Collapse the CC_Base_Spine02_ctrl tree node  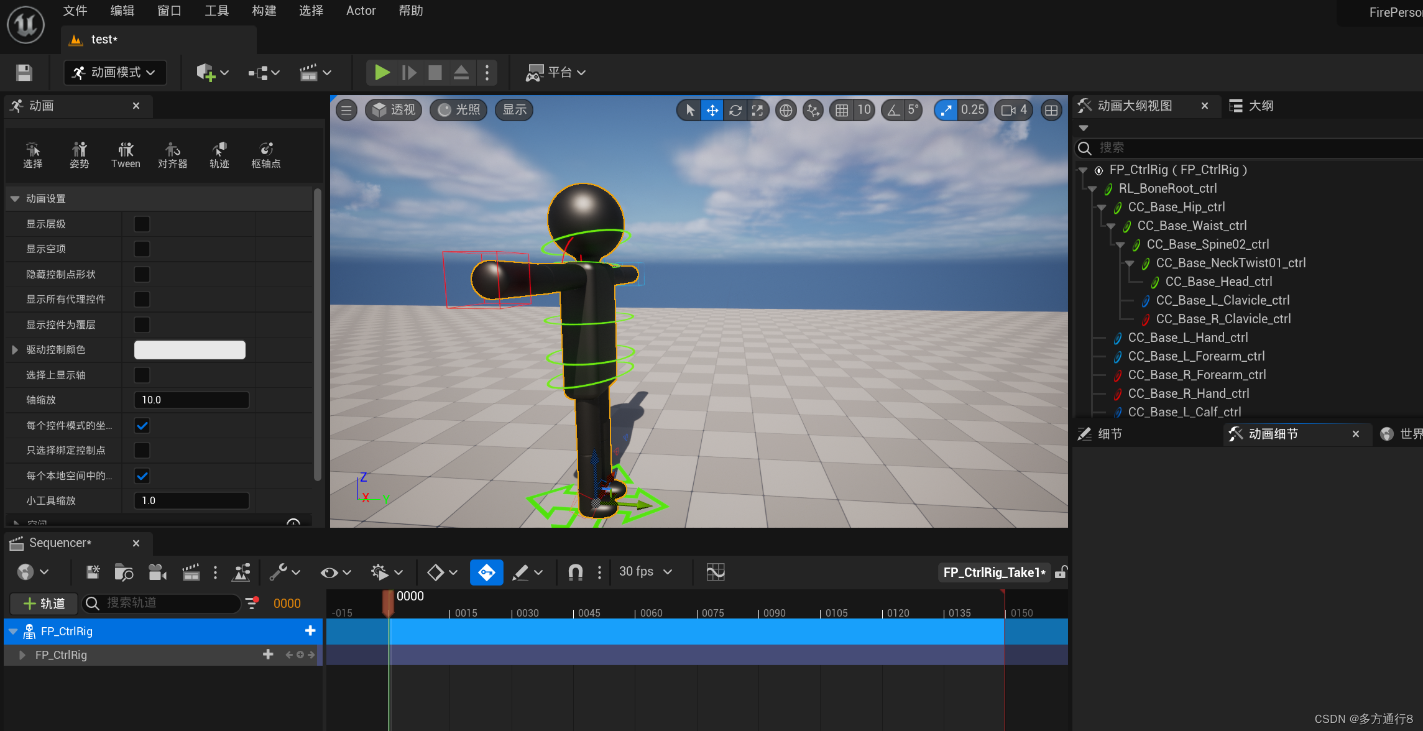click(x=1120, y=245)
